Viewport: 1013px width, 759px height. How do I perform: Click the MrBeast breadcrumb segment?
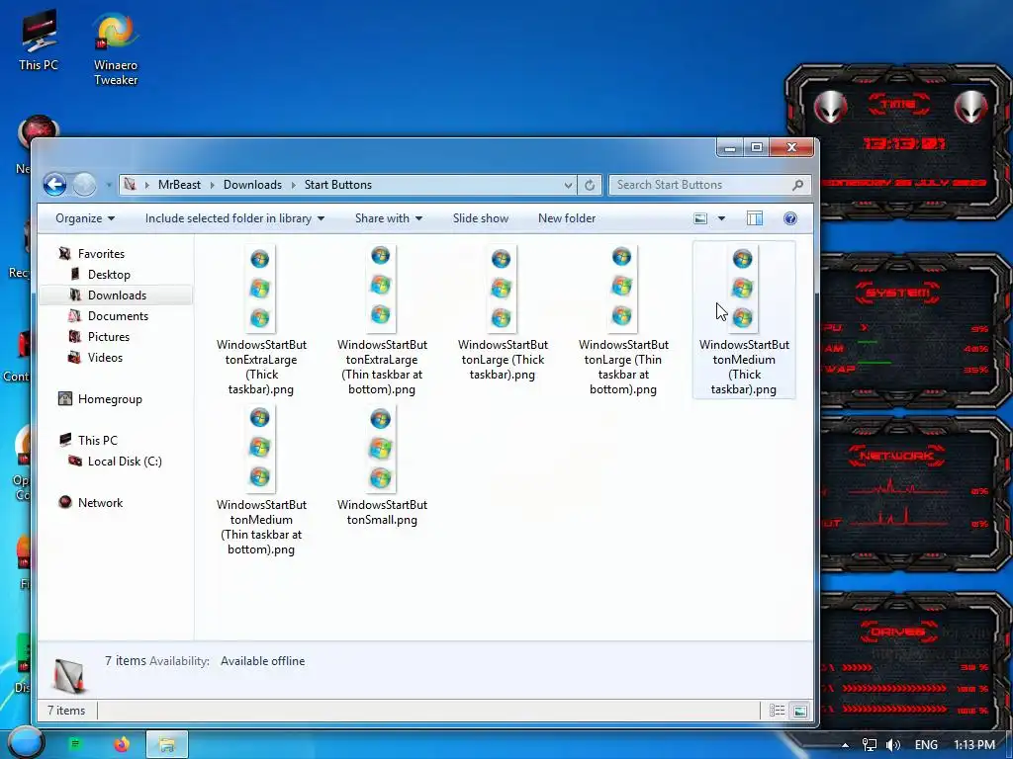tap(179, 185)
